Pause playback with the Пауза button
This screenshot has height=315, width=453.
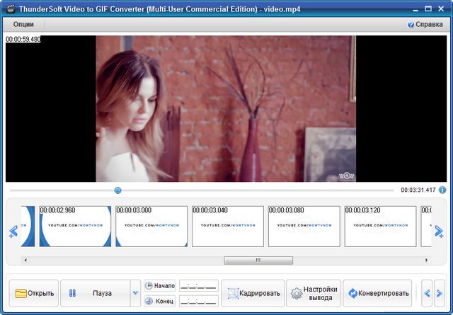click(95, 293)
